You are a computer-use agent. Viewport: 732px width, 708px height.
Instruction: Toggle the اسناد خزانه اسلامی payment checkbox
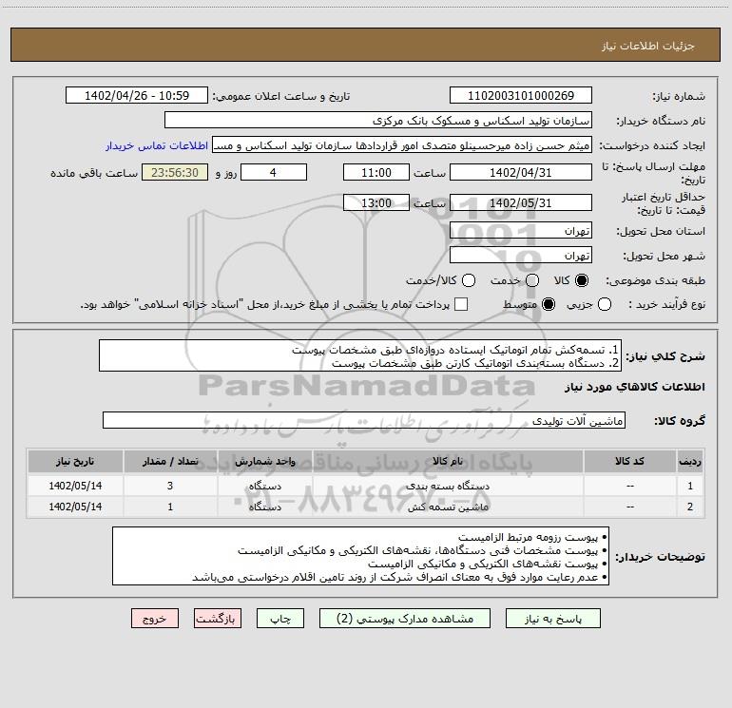pyautogui.click(x=461, y=304)
